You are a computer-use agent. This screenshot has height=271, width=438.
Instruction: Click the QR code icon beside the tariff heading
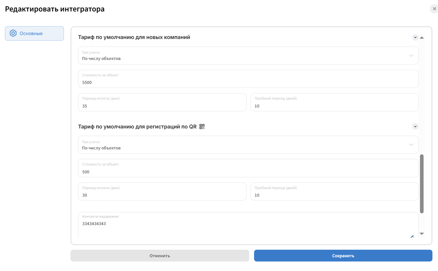(x=202, y=126)
